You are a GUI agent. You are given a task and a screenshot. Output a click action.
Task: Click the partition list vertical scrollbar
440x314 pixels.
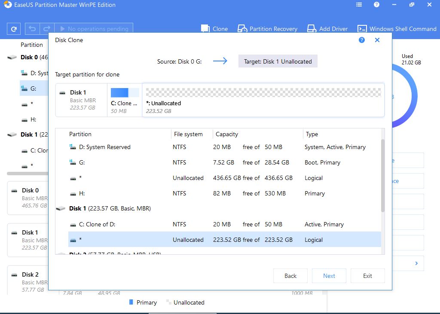pyautogui.click(x=382, y=174)
